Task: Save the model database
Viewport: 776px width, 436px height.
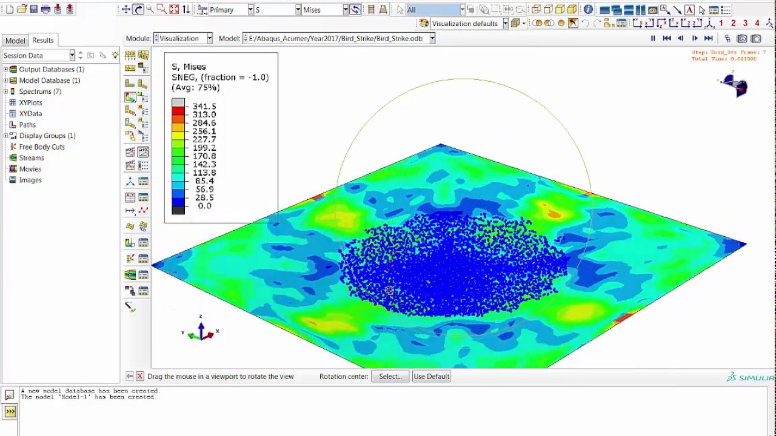Action: [34, 10]
